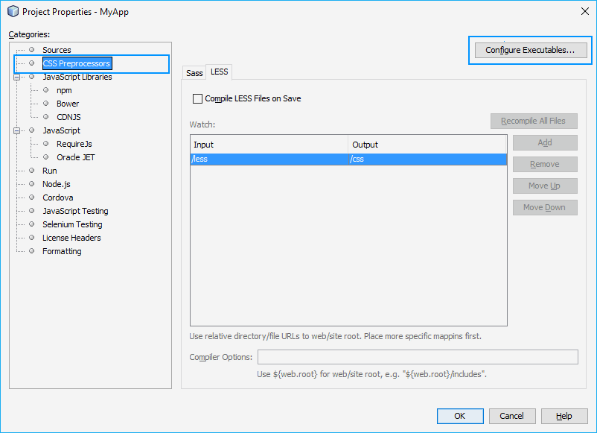Click the Help button
The image size is (597, 433).
tap(564, 416)
